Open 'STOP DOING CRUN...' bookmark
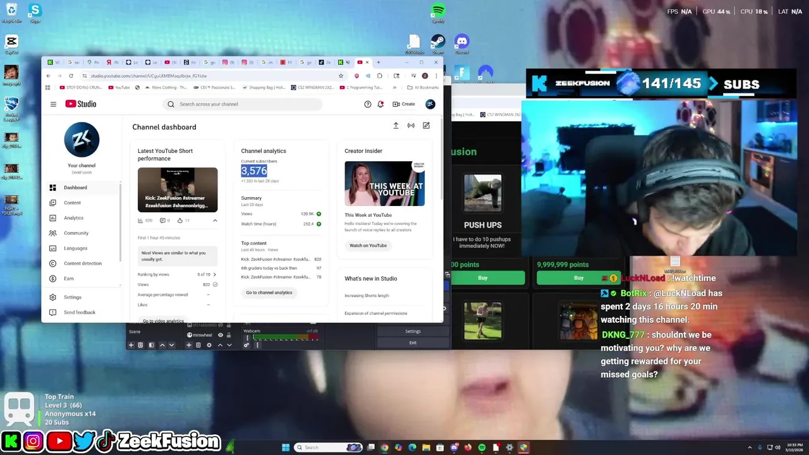Viewport: 809px width, 455px height. click(80, 87)
